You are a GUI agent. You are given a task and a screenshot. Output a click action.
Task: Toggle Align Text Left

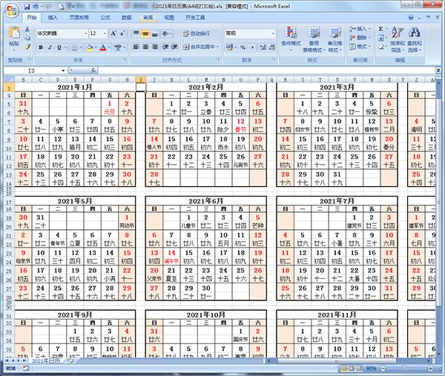(136, 47)
